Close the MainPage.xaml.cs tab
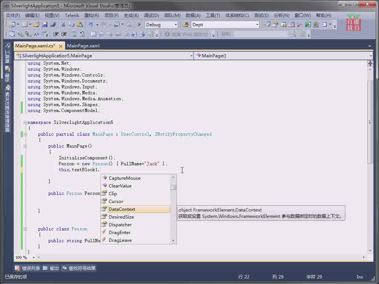This screenshot has width=379, height=284. click(61, 46)
